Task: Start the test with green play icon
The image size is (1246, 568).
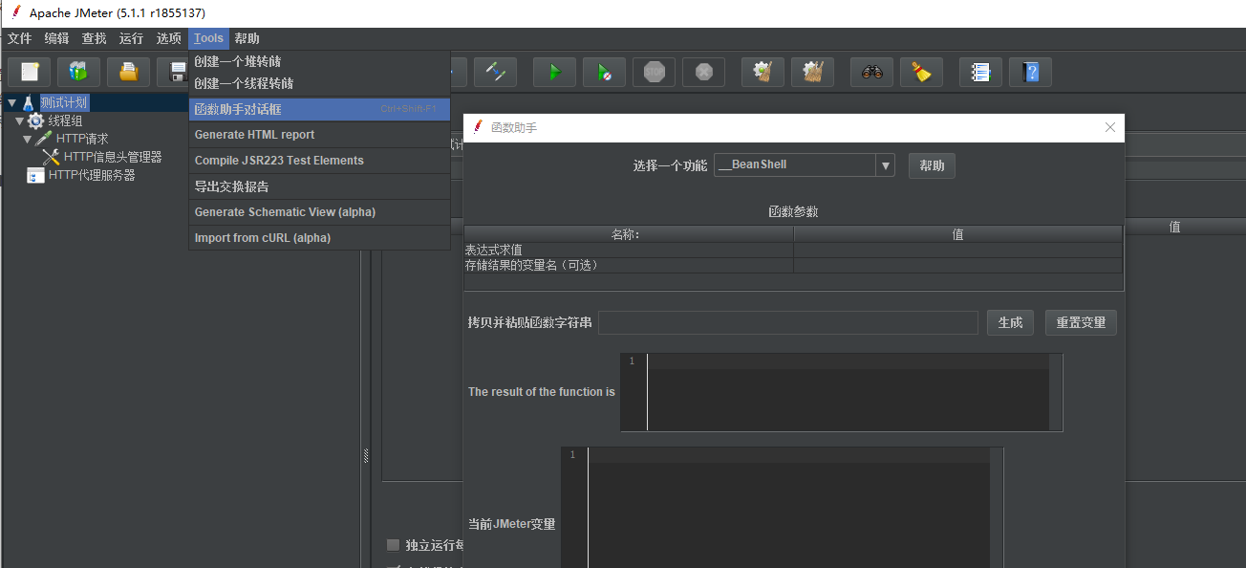Action: click(554, 72)
